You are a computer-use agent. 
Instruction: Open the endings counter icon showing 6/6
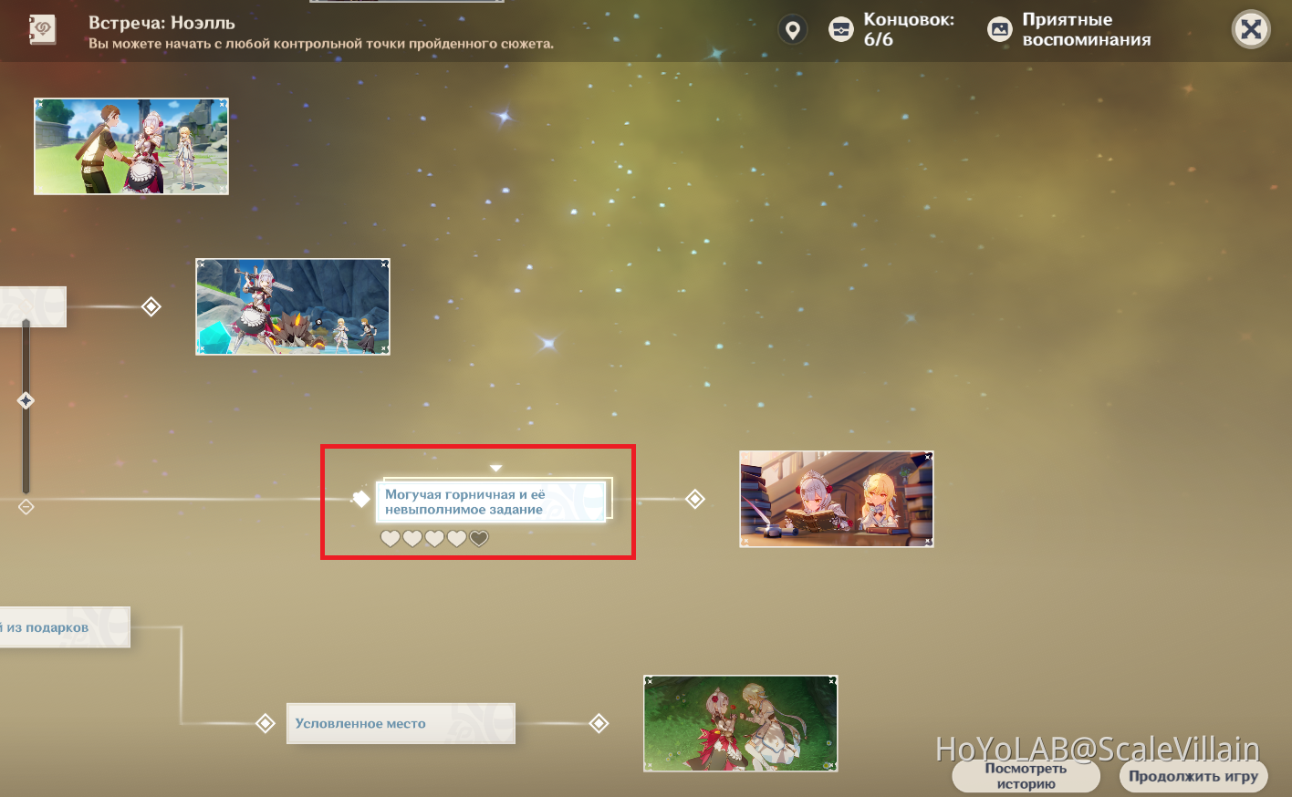pyautogui.click(x=840, y=30)
